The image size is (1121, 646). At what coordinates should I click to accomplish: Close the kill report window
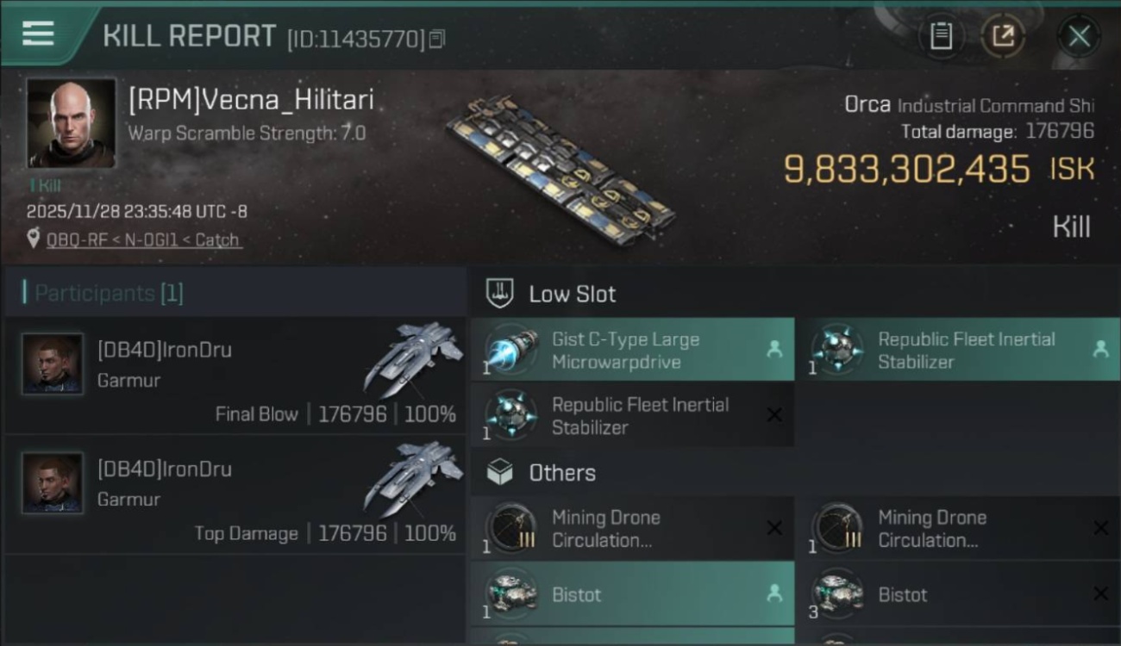click(1078, 36)
